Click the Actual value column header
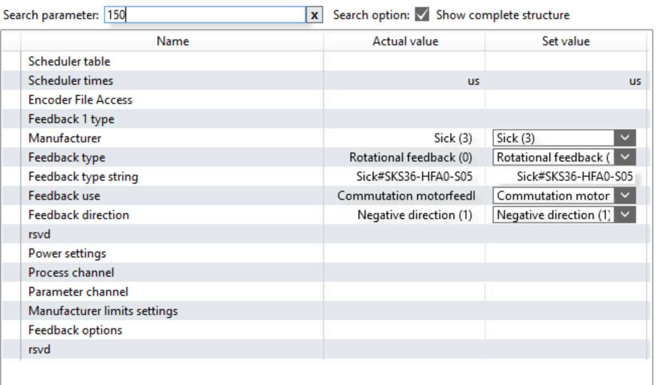The image size is (656, 385). tap(405, 42)
